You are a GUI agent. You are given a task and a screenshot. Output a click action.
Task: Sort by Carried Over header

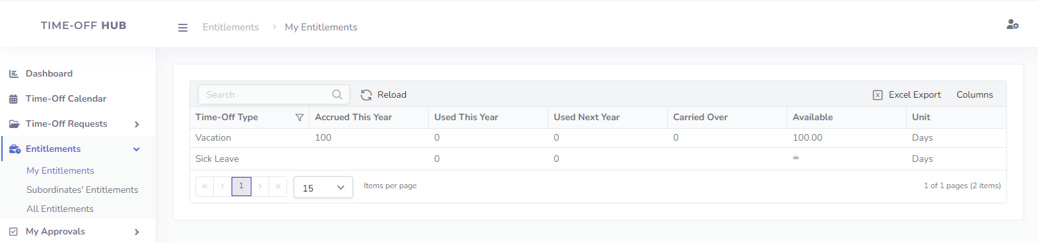pos(700,118)
